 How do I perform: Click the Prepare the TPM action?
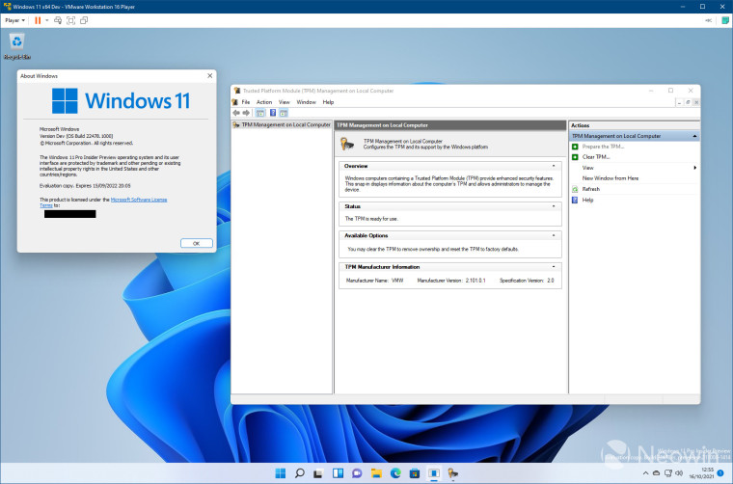coord(603,147)
